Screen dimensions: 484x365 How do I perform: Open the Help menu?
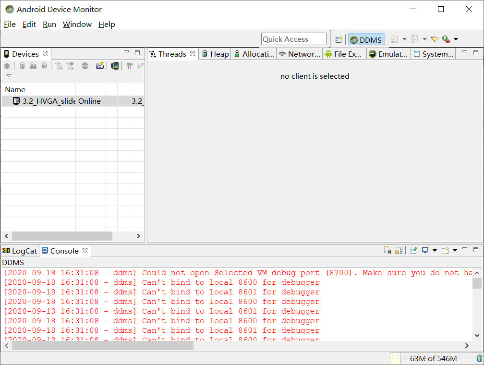(107, 24)
